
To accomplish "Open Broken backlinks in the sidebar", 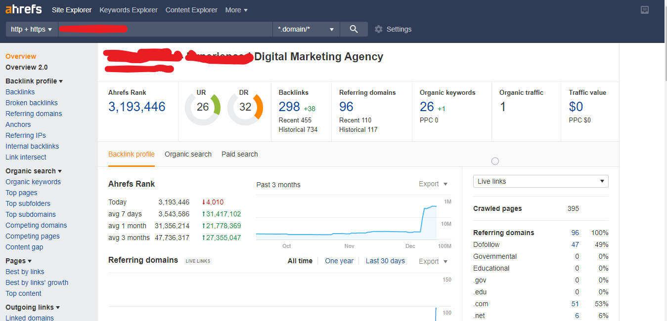I will (x=32, y=103).
